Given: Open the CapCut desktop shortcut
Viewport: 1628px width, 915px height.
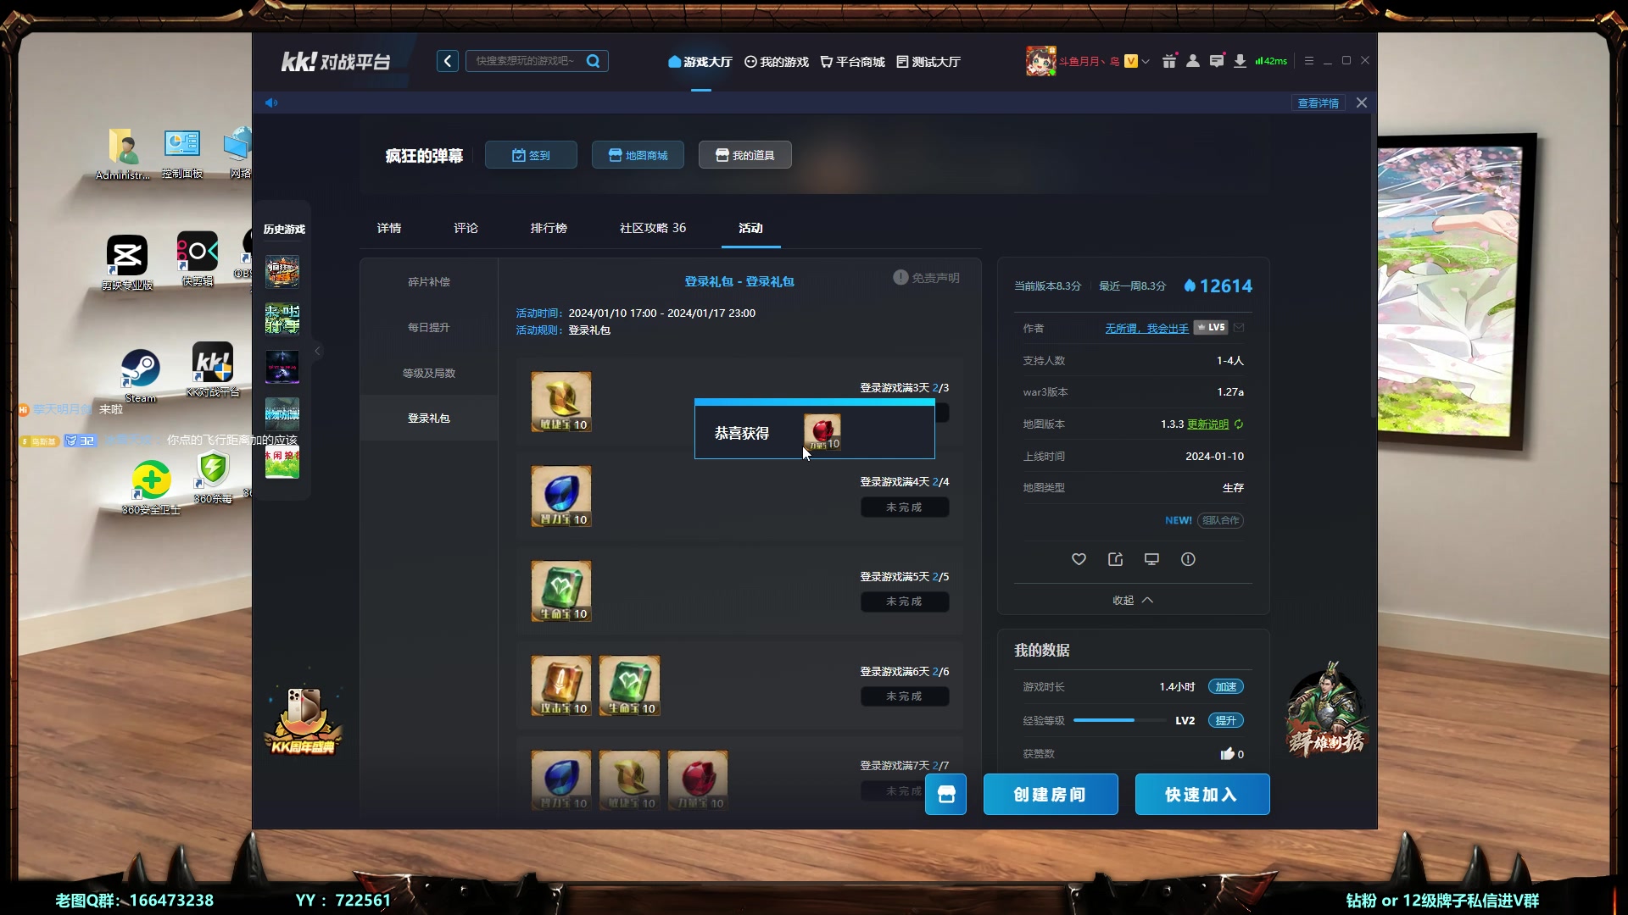Looking at the screenshot, I should click(x=127, y=263).
